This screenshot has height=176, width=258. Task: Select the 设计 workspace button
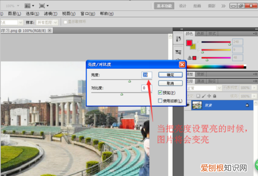[182, 6]
